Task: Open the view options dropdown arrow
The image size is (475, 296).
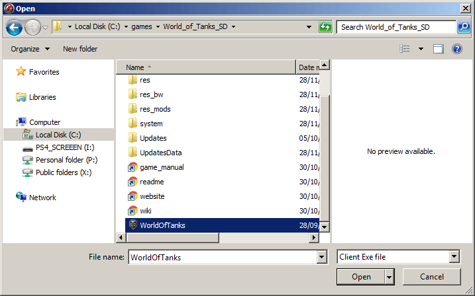Action: (x=421, y=49)
